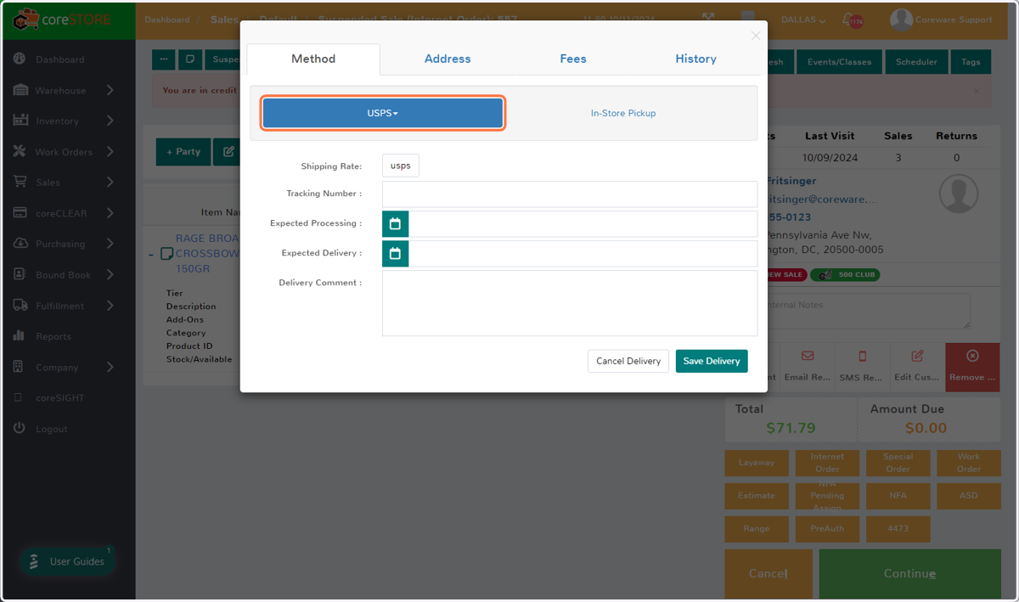This screenshot has width=1019, height=602.
Task: Click the Logout power icon
Action: pos(20,429)
